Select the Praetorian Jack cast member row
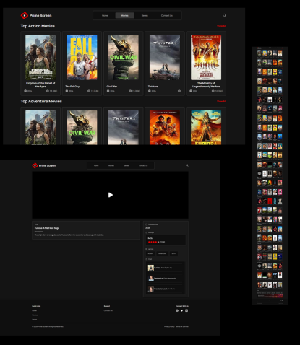The width and height of the screenshot is (300, 345). point(166,289)
